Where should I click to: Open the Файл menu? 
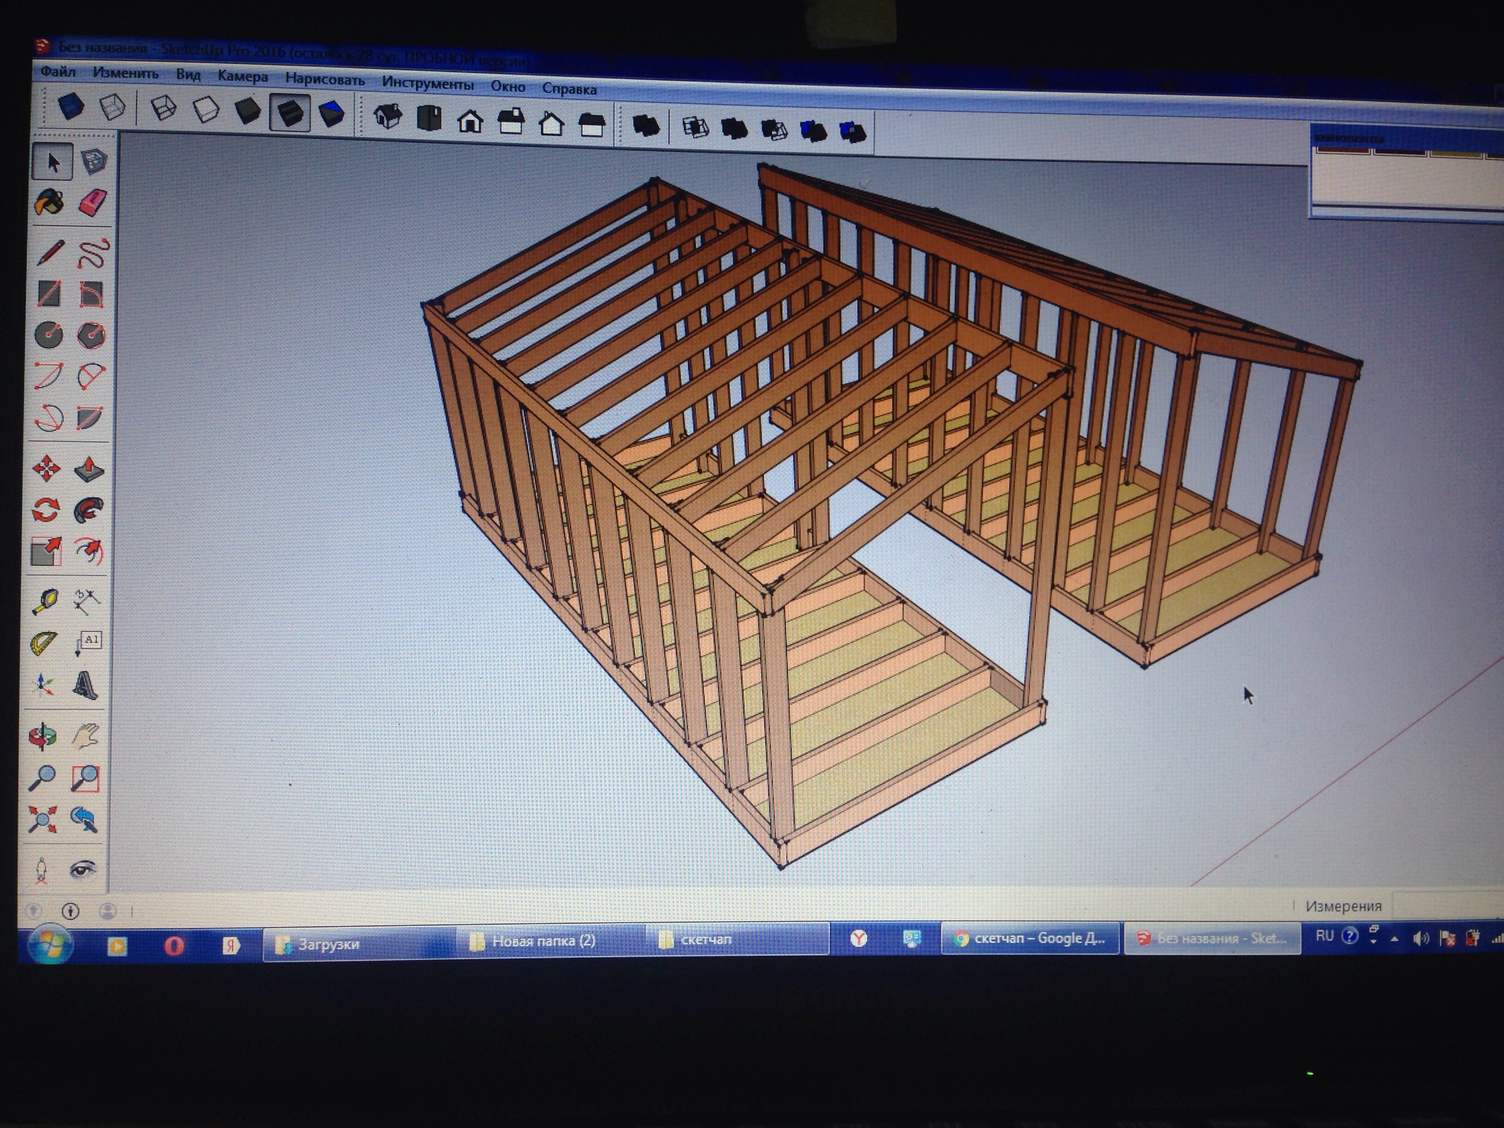coord(58,71)
